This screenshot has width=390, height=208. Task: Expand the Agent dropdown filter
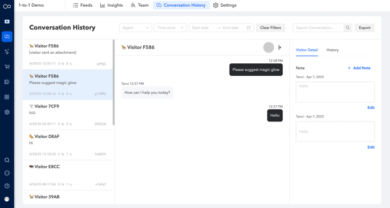135,28
